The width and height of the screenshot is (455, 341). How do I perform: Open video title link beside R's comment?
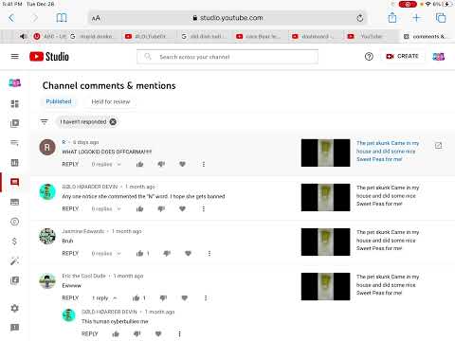pyautogui.click(x=388, y=152)
